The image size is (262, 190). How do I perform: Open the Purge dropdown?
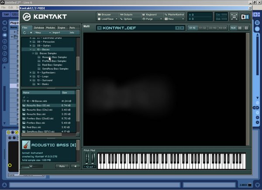click(x=152, y=19)
